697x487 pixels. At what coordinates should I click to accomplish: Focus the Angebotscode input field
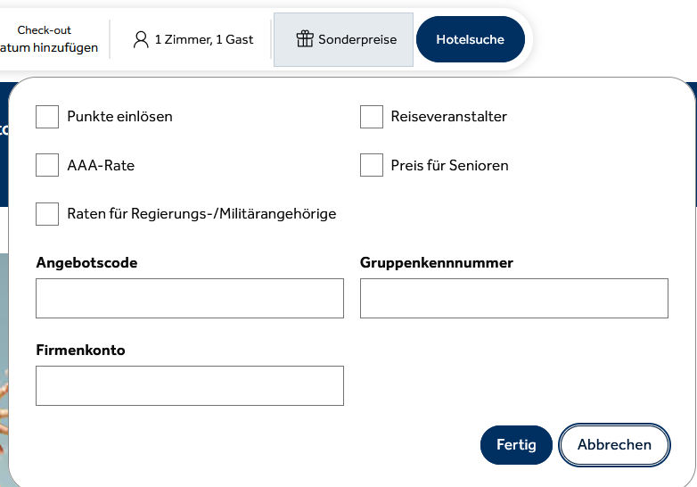point(190,299)
